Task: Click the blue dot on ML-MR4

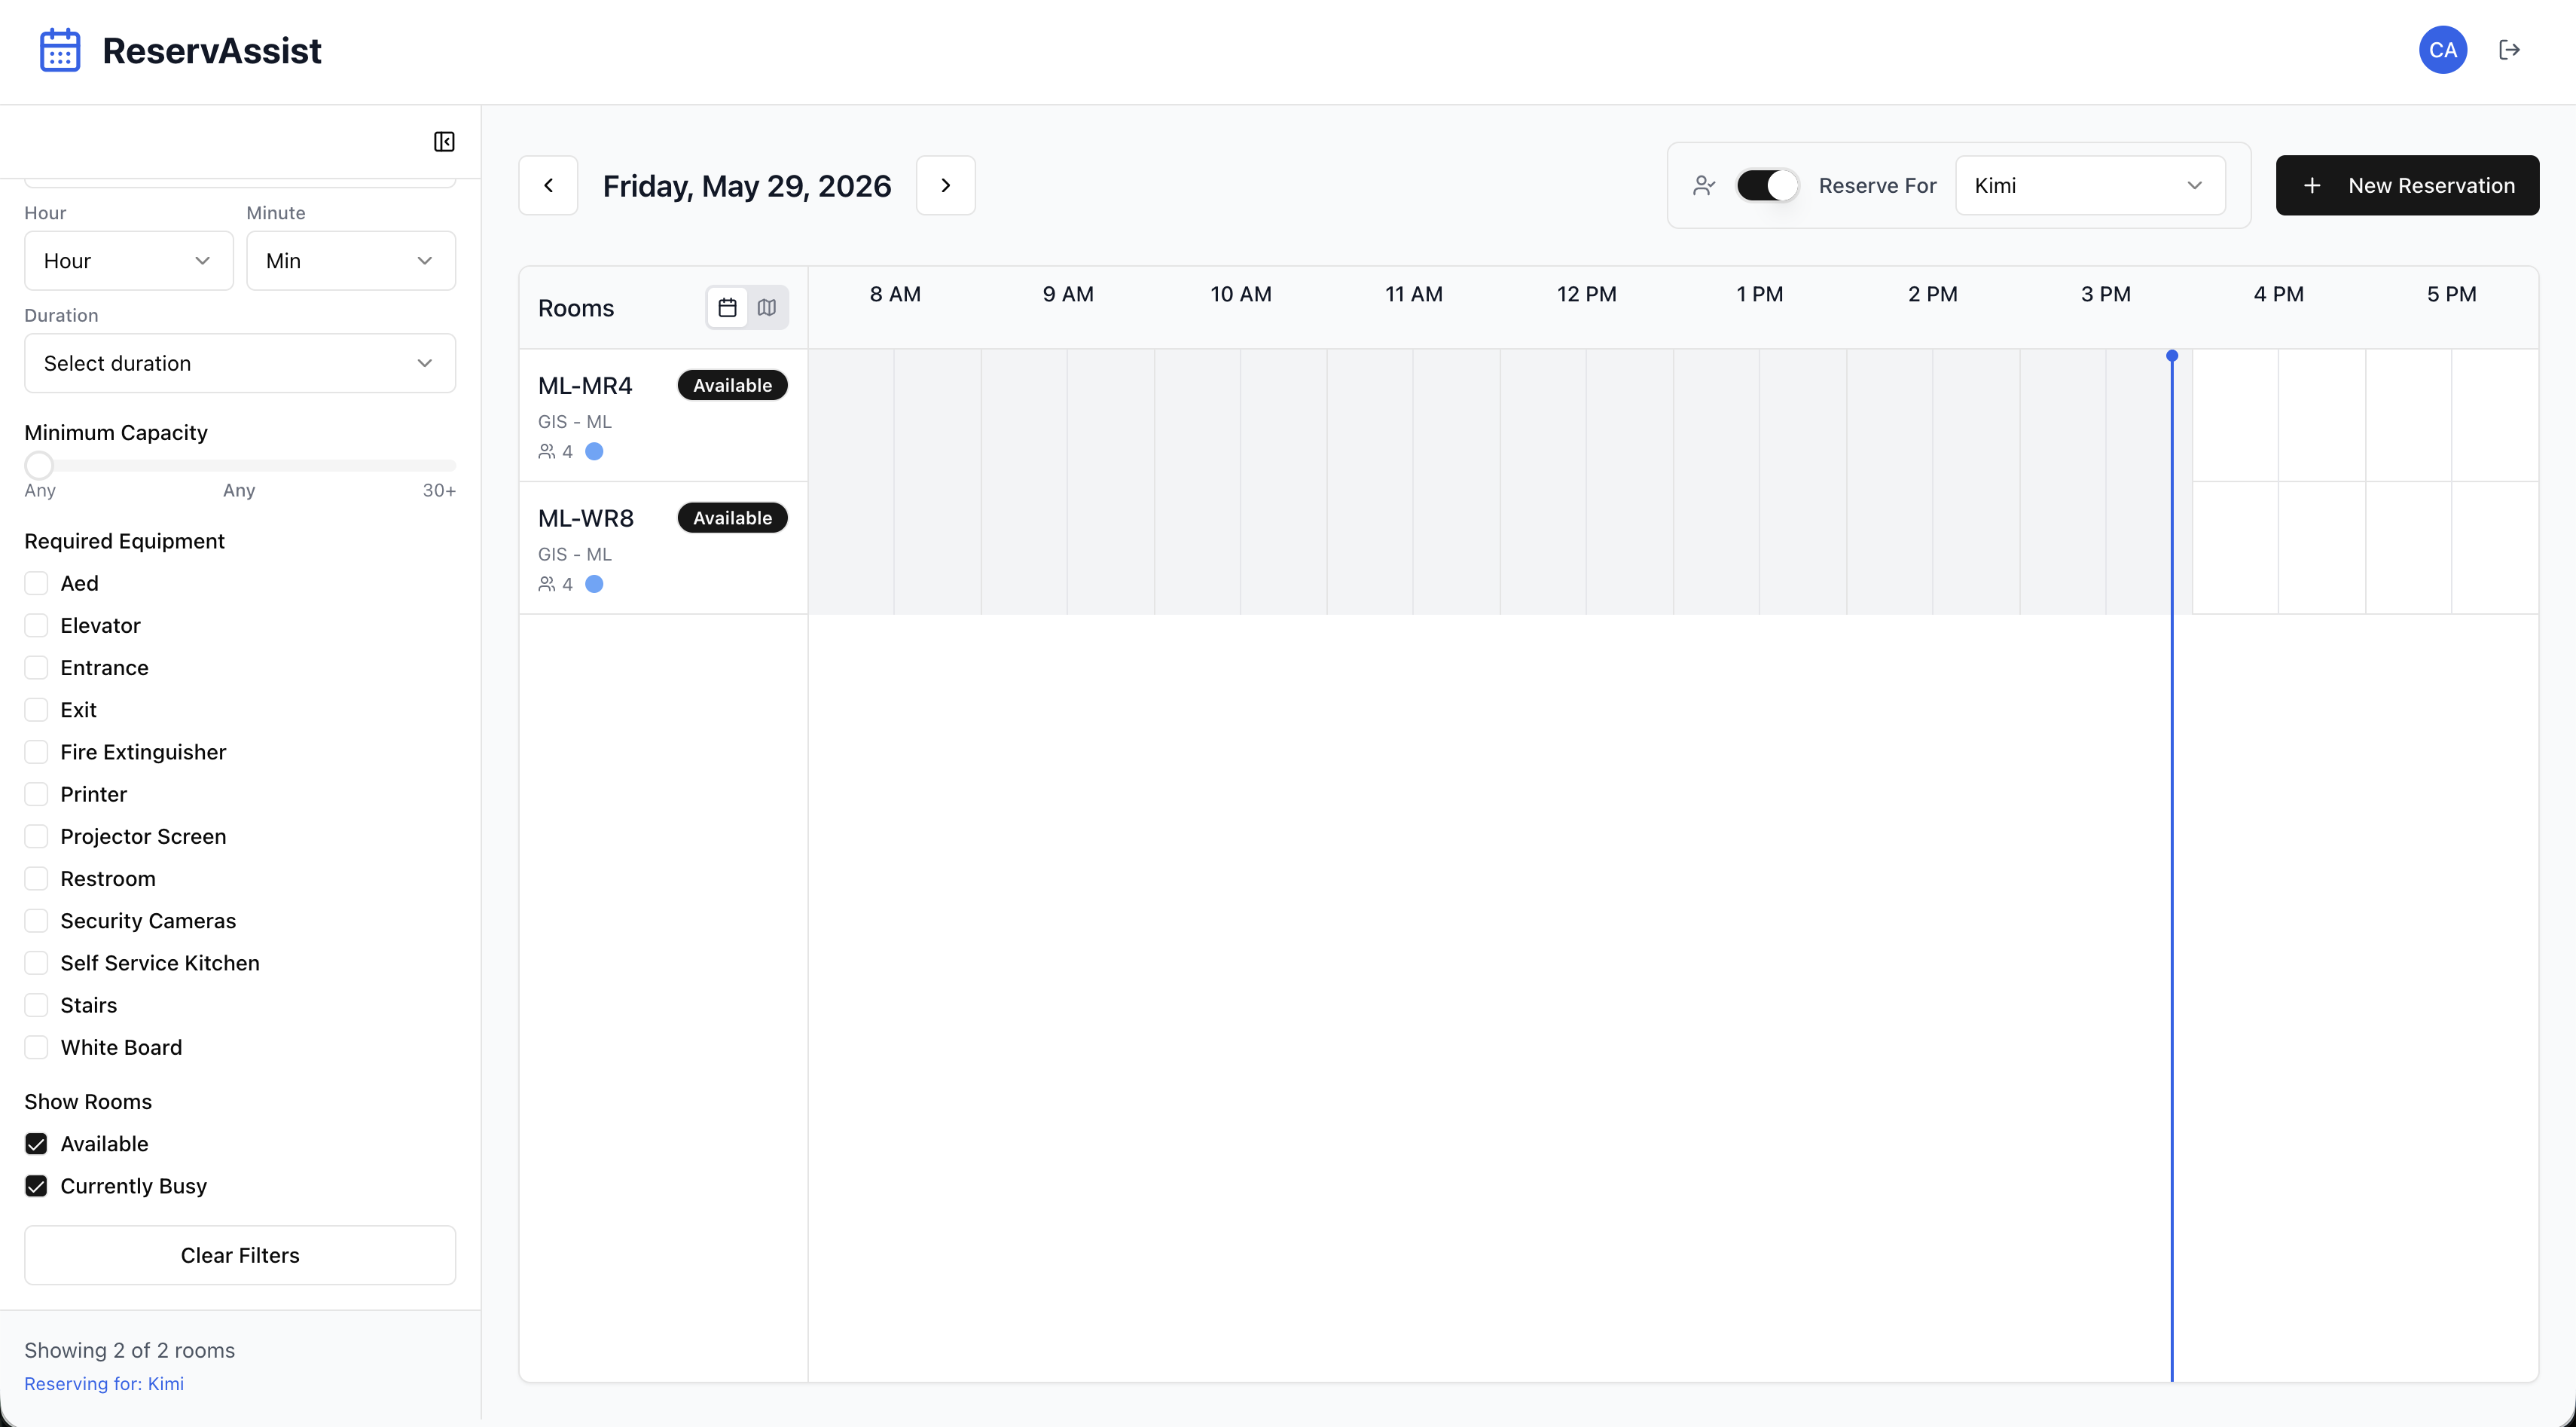Action: point(594,452)
